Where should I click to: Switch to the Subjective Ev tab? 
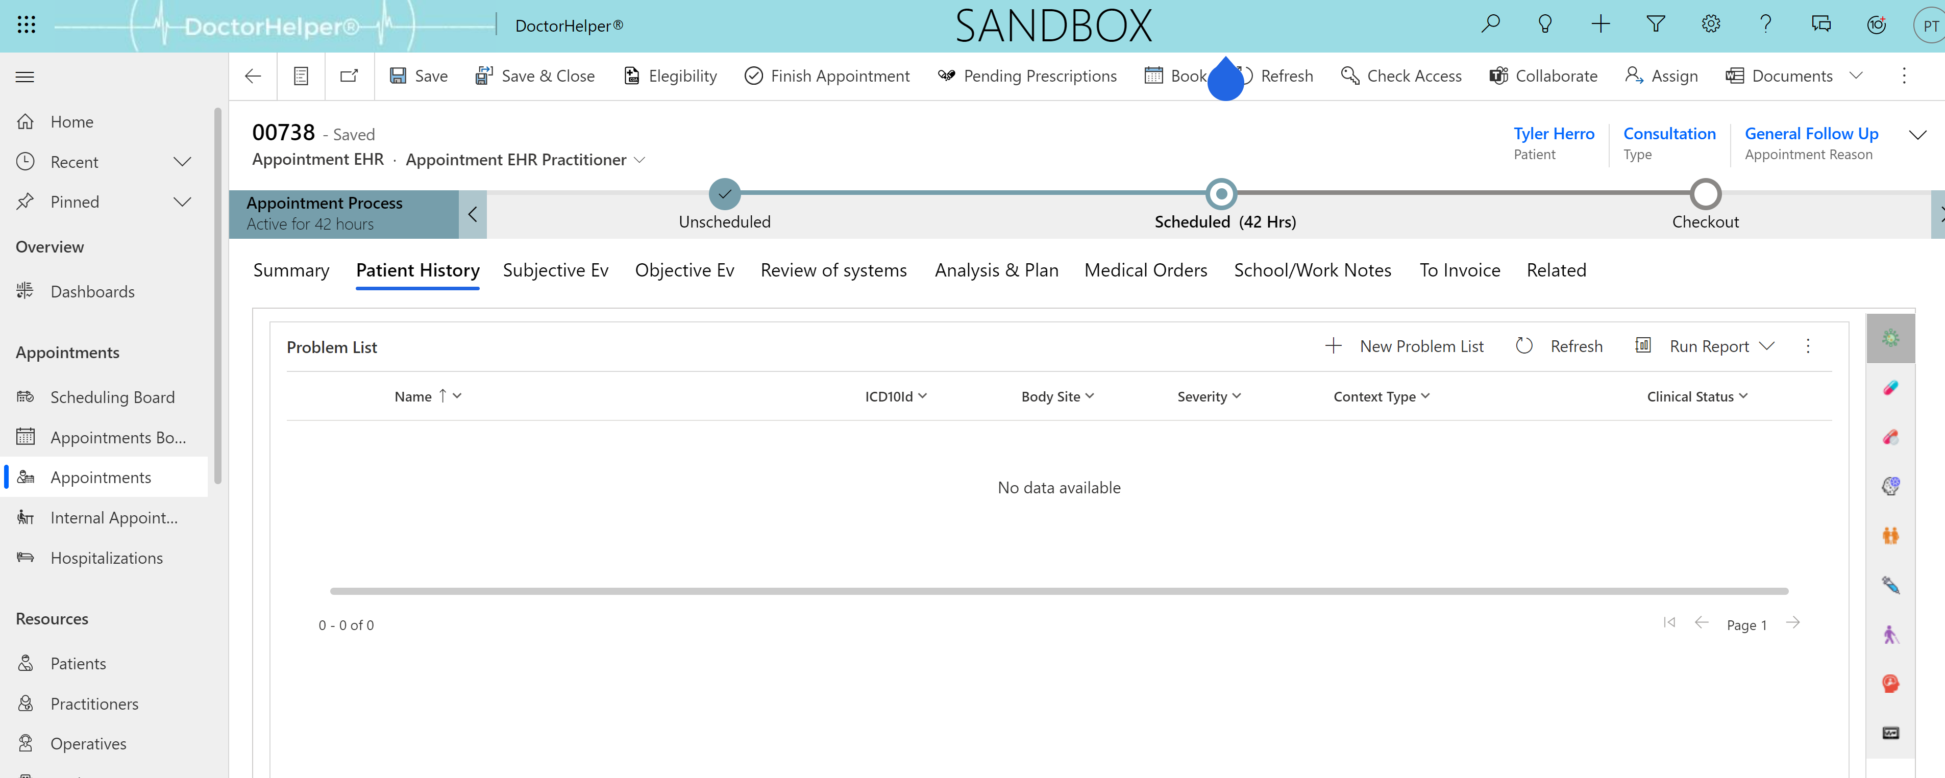(556, 270)
